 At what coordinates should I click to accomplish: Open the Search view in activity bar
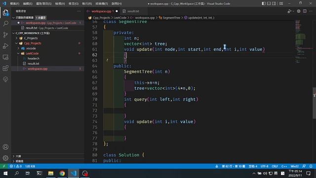coord(5,24)
